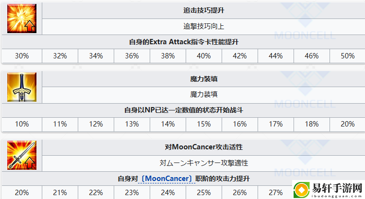Click the NP starting state description row
Screen dimensions: 365x199
[183, 110]
